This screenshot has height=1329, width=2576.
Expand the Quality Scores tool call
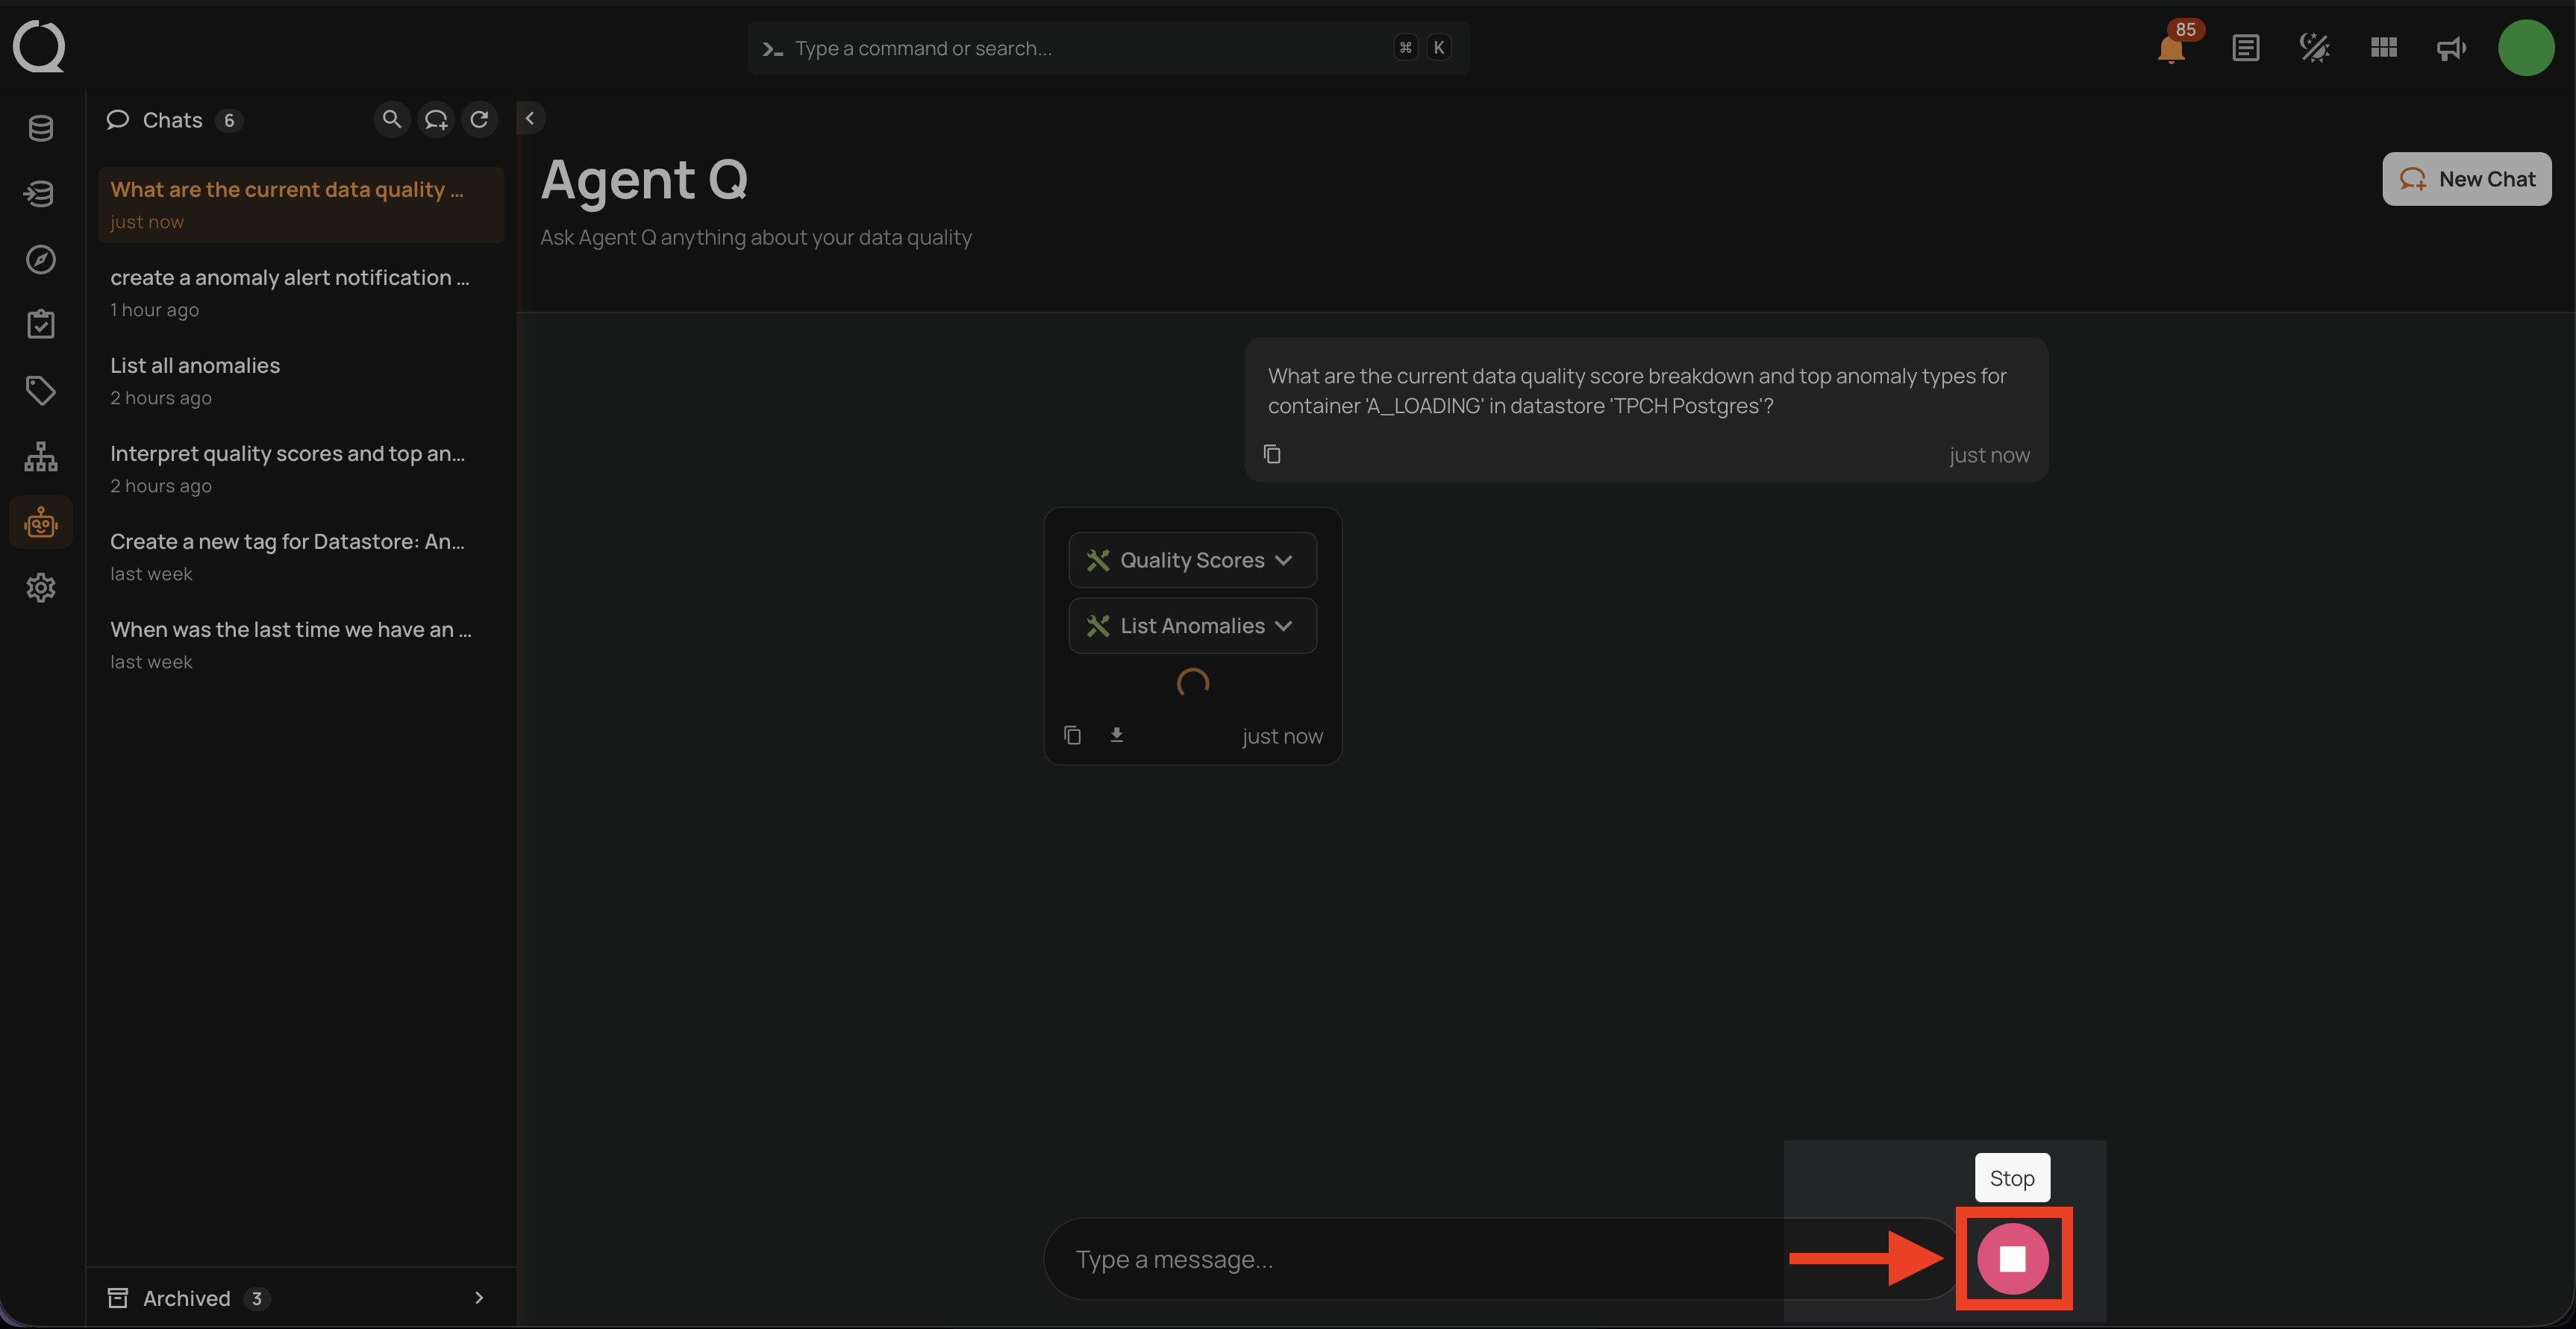pos(1192,561)
